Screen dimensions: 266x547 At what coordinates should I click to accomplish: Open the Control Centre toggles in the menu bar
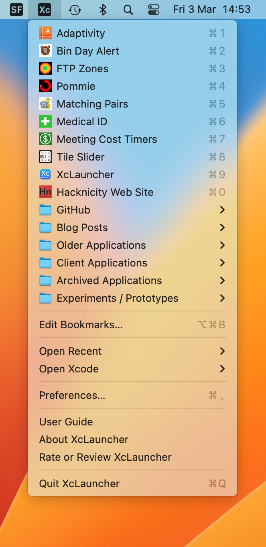pyautogui.click(x=154, y=10)
